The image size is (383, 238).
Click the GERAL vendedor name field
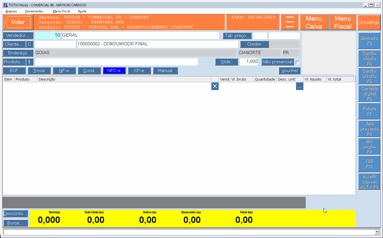click(140, 35)
